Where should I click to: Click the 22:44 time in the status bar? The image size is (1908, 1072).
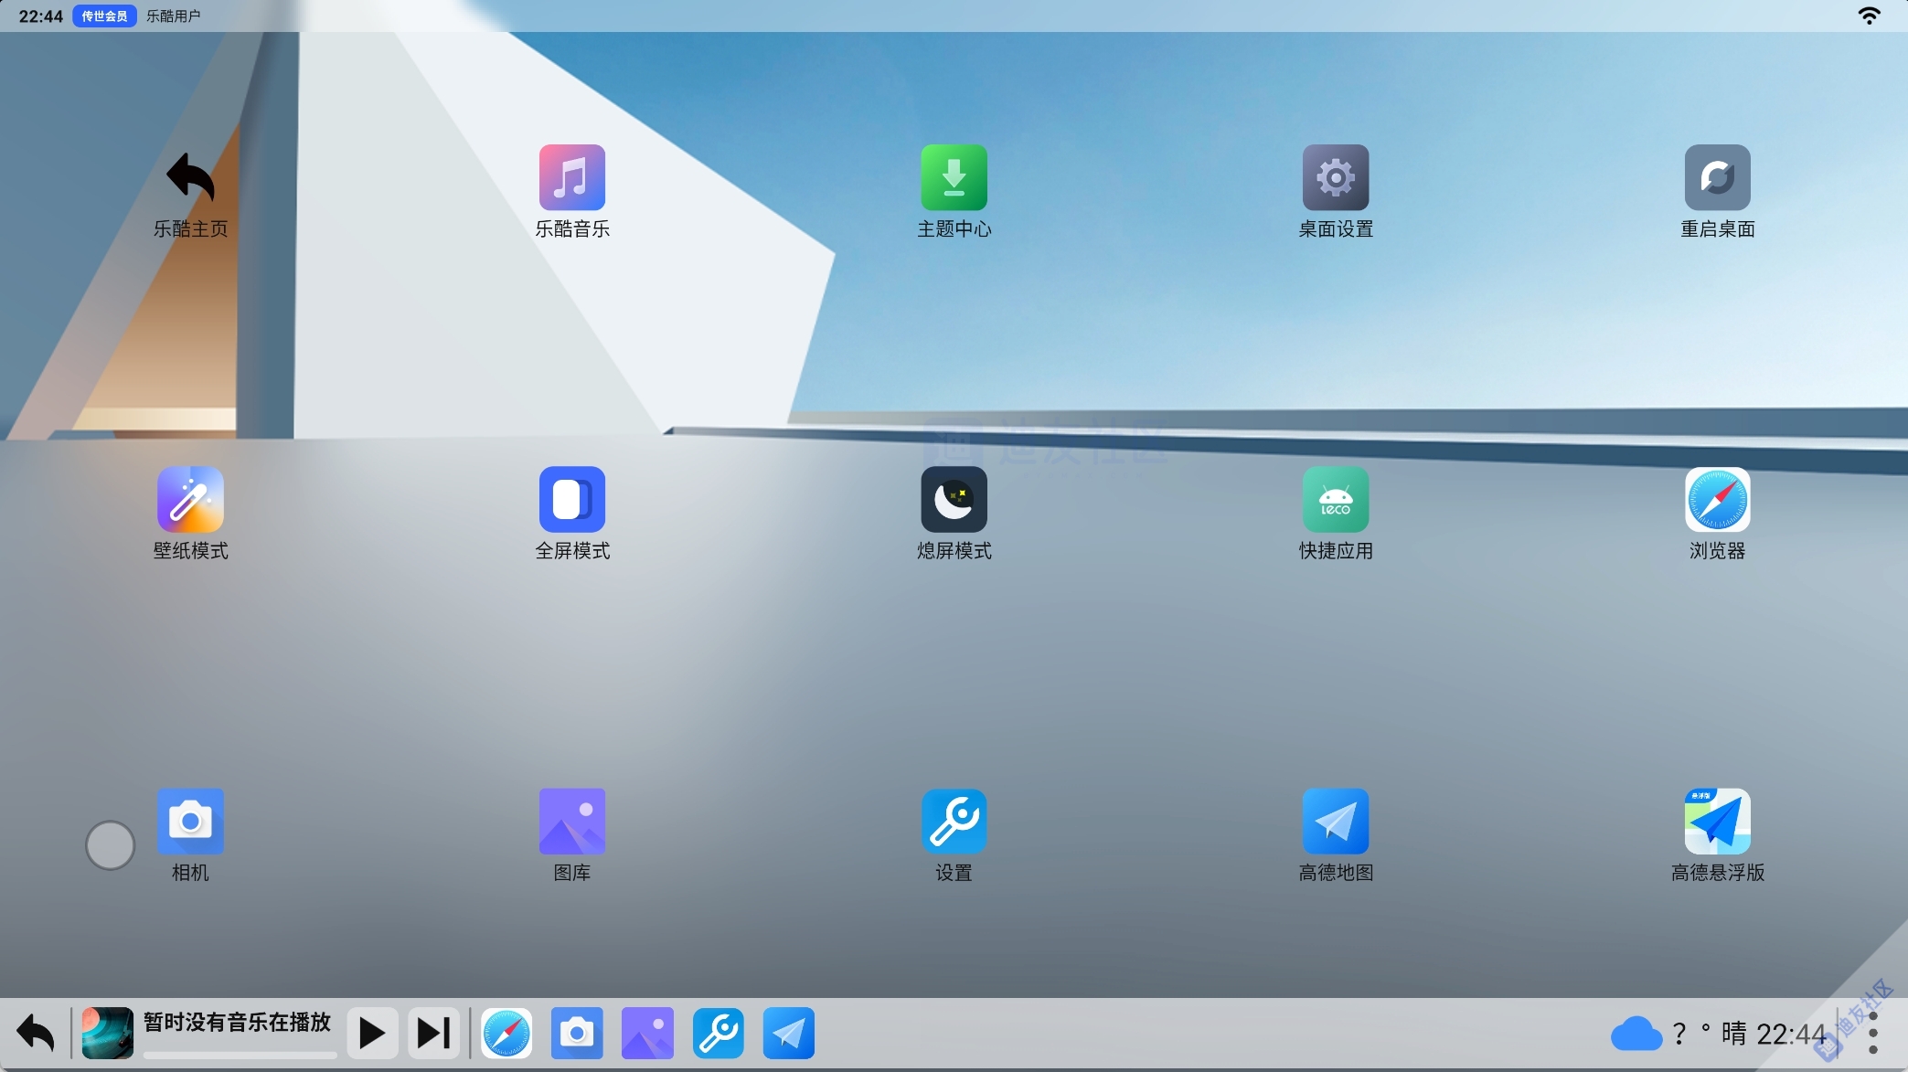tap(41, 16)
